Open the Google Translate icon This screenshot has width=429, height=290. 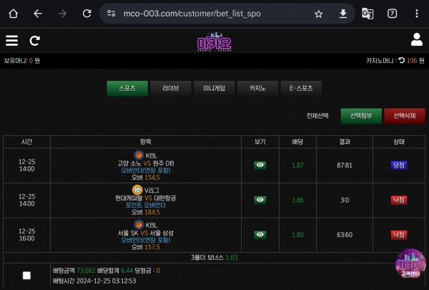pos(368,14)
